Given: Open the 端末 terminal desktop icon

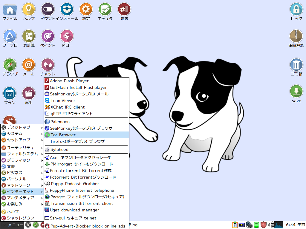Looking at the screenshot, I should (x=124, y=9).
